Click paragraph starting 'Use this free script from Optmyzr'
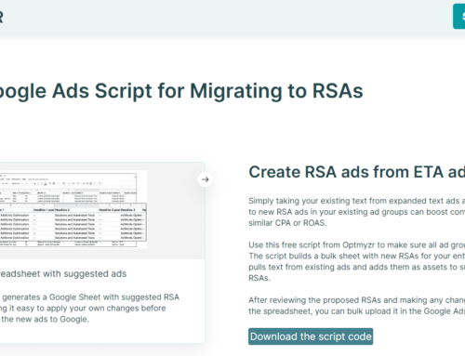 [356, 261]
